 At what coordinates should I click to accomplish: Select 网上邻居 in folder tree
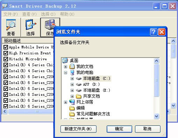85,102
